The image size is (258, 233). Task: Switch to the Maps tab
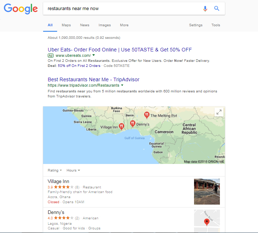66,25
